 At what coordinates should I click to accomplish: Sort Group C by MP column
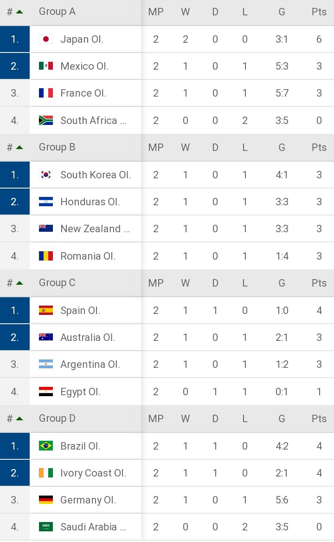pyautogui.click(x=156, y=283)
